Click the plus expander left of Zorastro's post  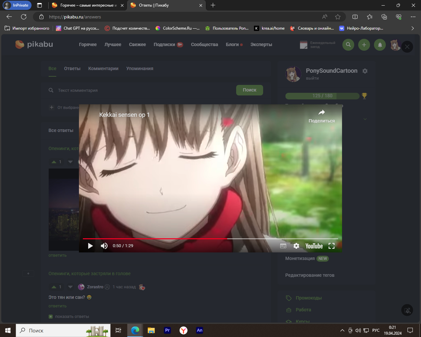(28, 273)
